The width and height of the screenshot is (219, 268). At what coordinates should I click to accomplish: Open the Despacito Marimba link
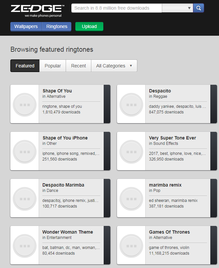point(63,185)
